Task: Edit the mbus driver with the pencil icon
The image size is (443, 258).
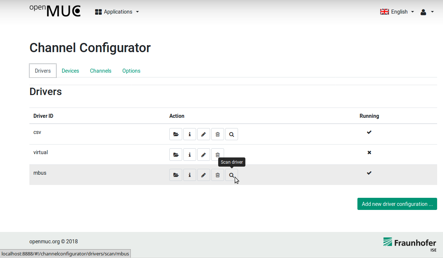Action: (x=204, y=175)
